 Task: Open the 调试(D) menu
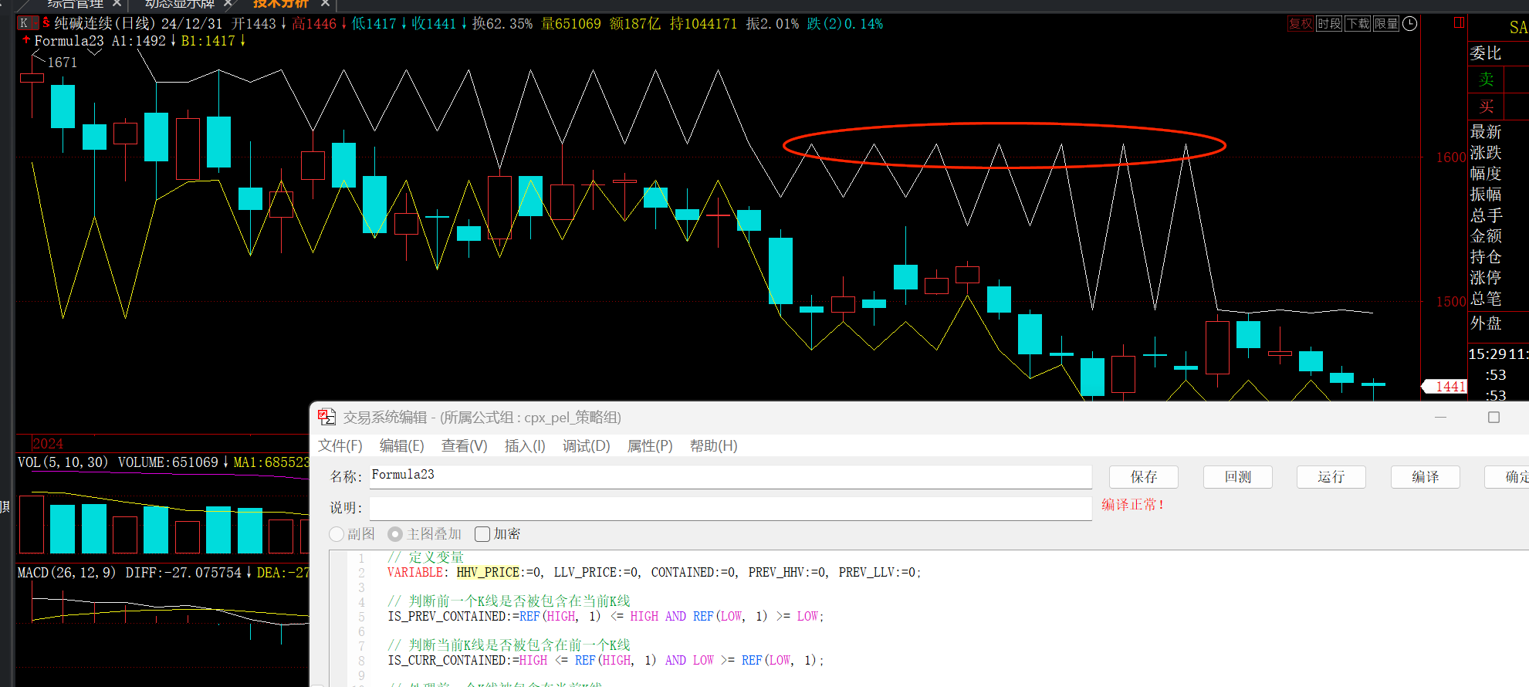587,446
